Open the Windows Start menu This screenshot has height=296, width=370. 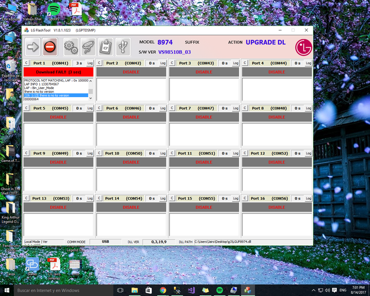6,290
